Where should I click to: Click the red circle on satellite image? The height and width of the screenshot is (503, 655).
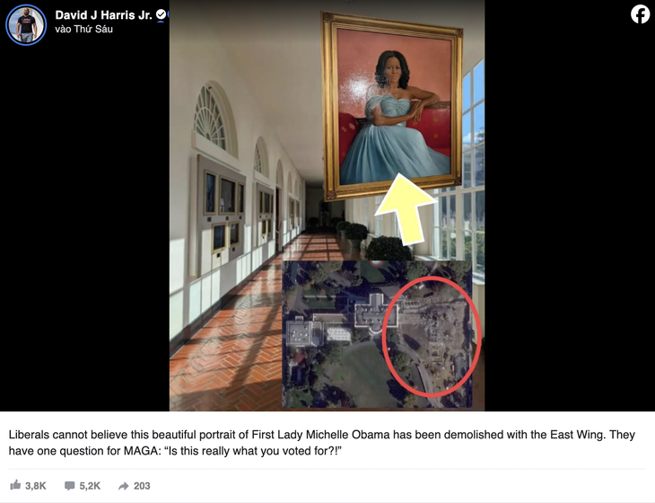(x=432, y=336)
